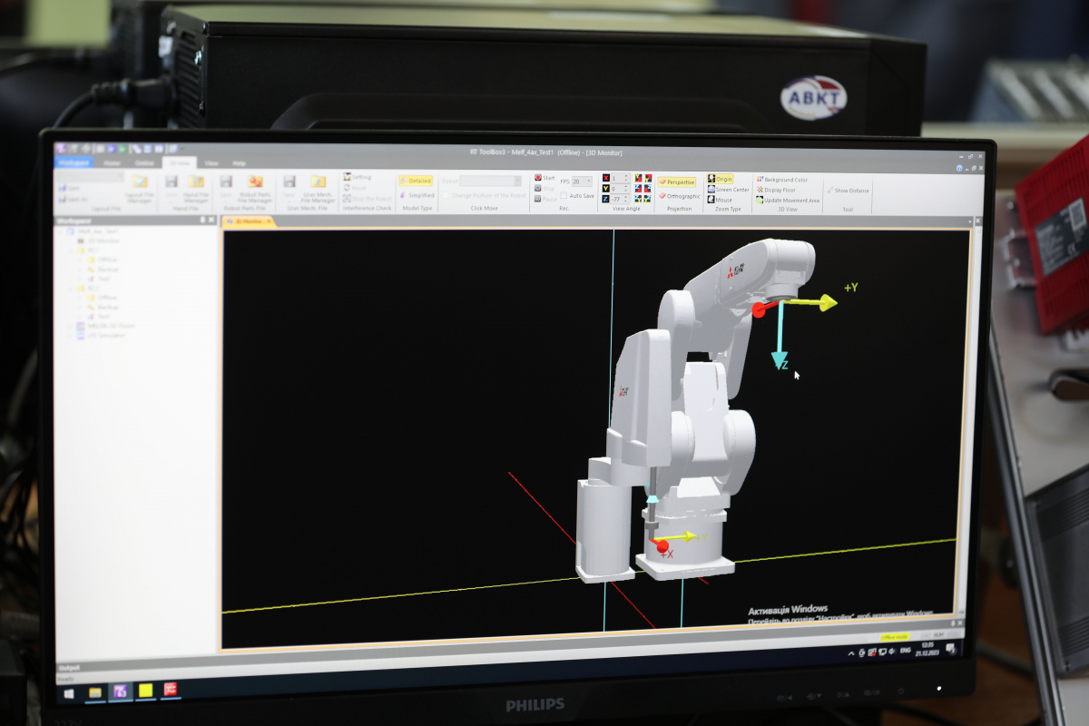This screenshot has height=726, width=1089.
Task: Switch to Orthographic projection
Action: pyautogui.click(x=680, y=196)
